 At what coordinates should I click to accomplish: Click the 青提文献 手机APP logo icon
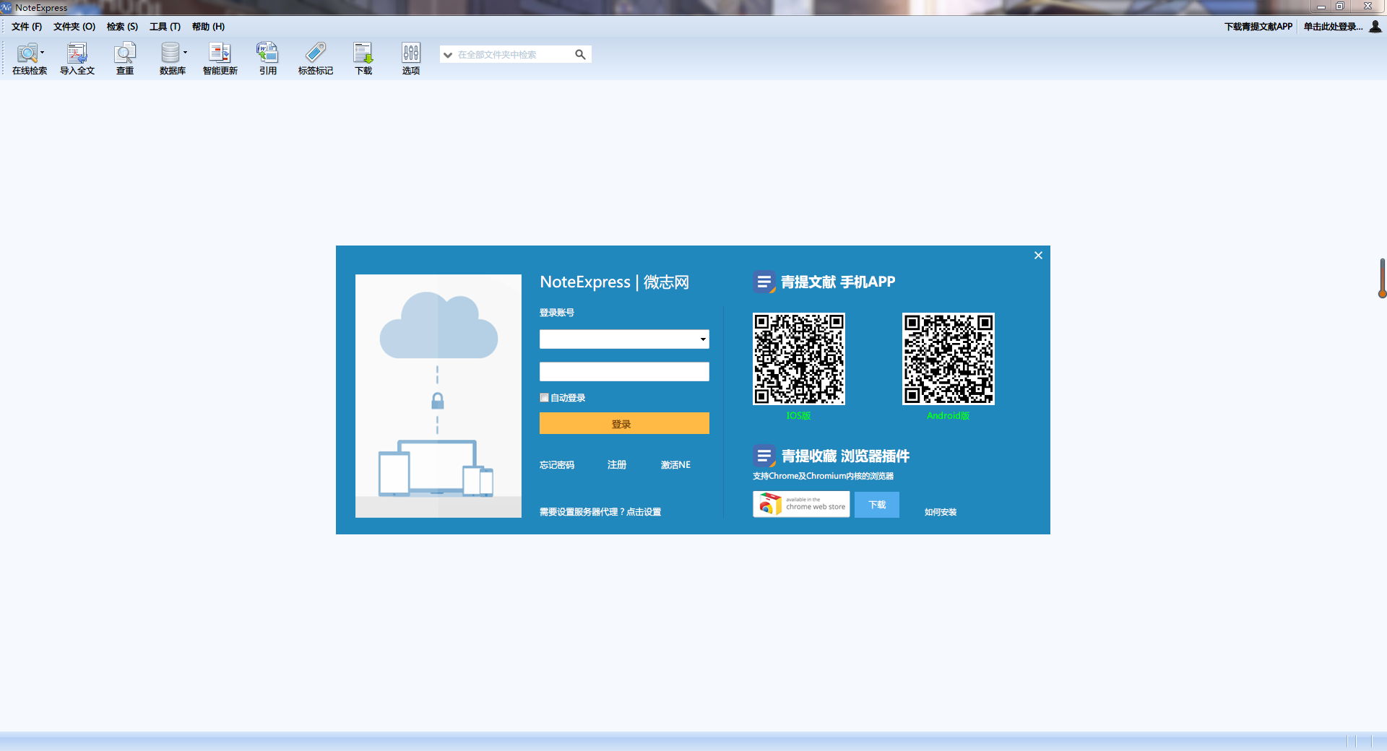coord(764,282)
